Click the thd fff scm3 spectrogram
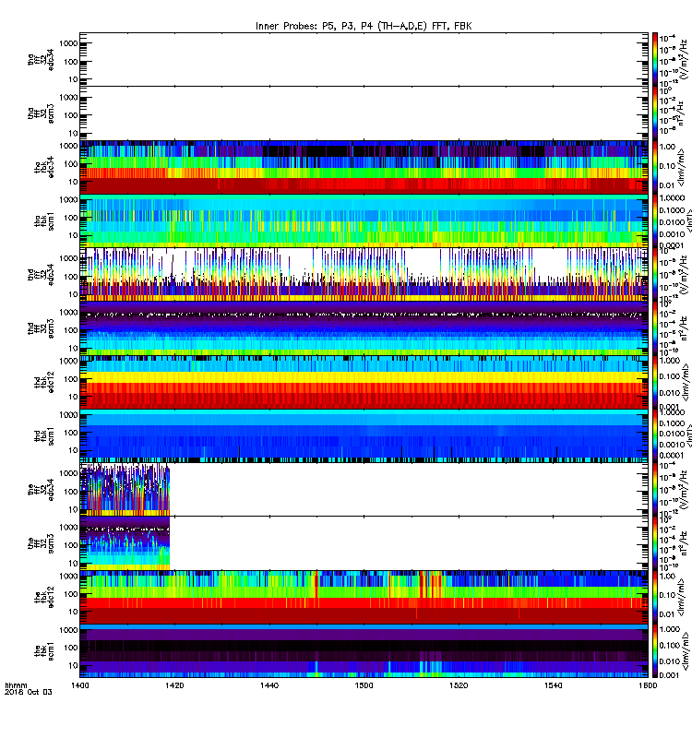This screenshot has height=738, width=692. (x=364, y=328)
